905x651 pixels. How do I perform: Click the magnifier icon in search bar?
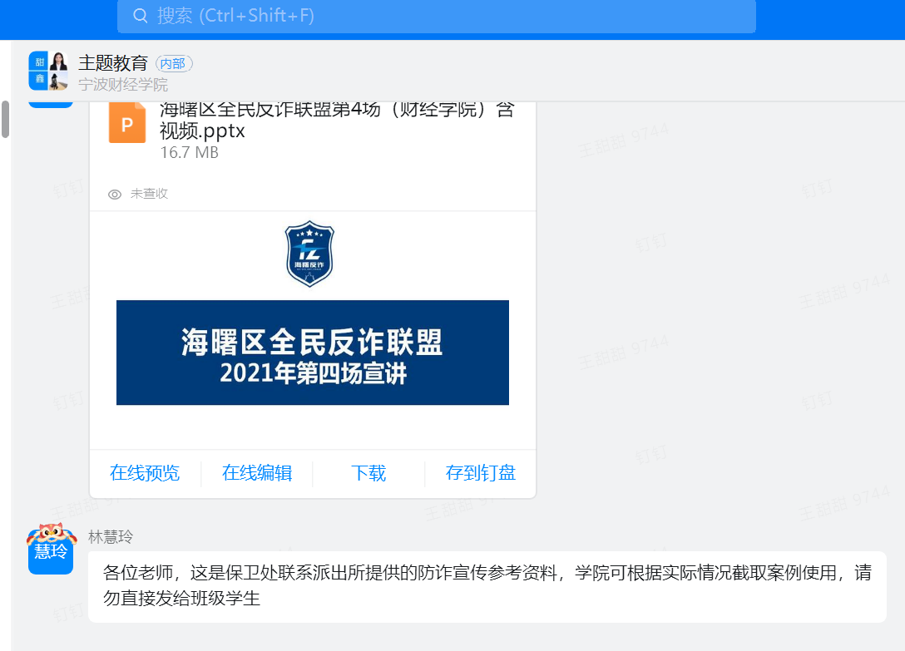141,16
